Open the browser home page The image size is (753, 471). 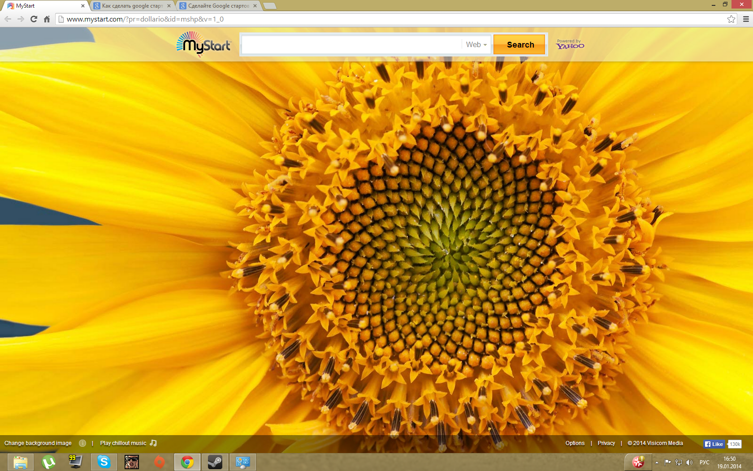coord(47,19)
